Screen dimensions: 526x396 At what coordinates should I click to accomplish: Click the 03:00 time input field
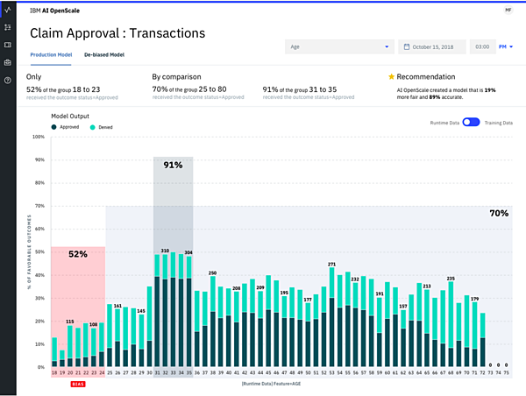482,46
